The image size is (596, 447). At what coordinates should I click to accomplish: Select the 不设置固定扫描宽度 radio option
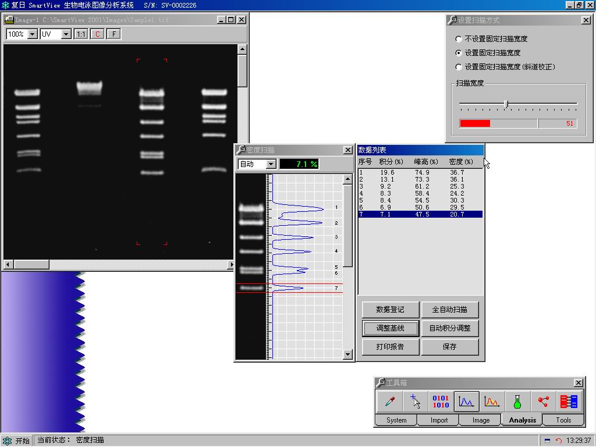[459, 39]
